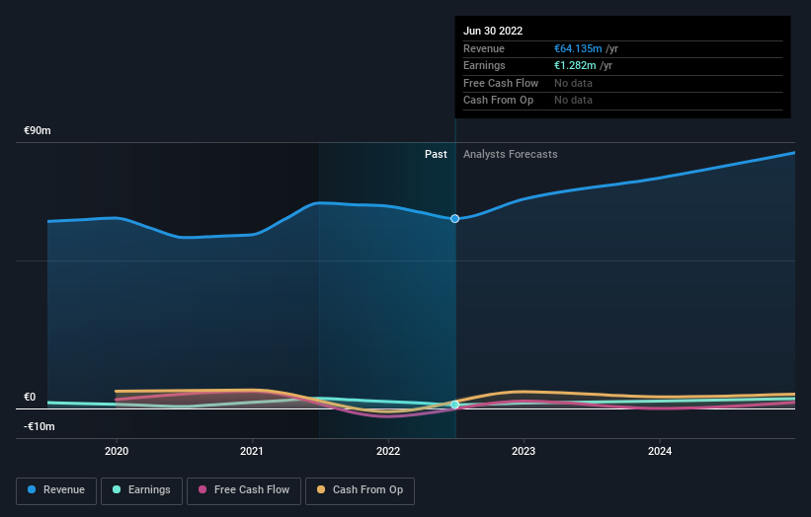Click the teal Earnings legend dot
Screen dimensions: 811x517
[x=117, y=489]
